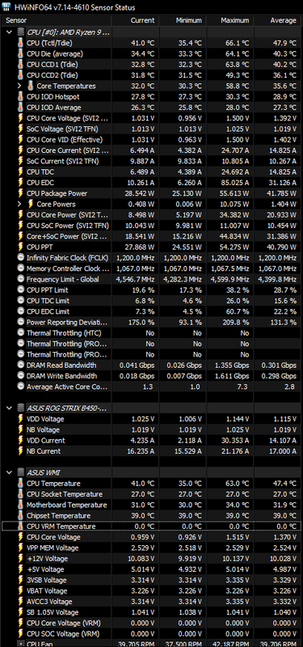Click fan icon beside CPU Fan
The width and height of the screenshot is (303, 647).
coord(21,644)
